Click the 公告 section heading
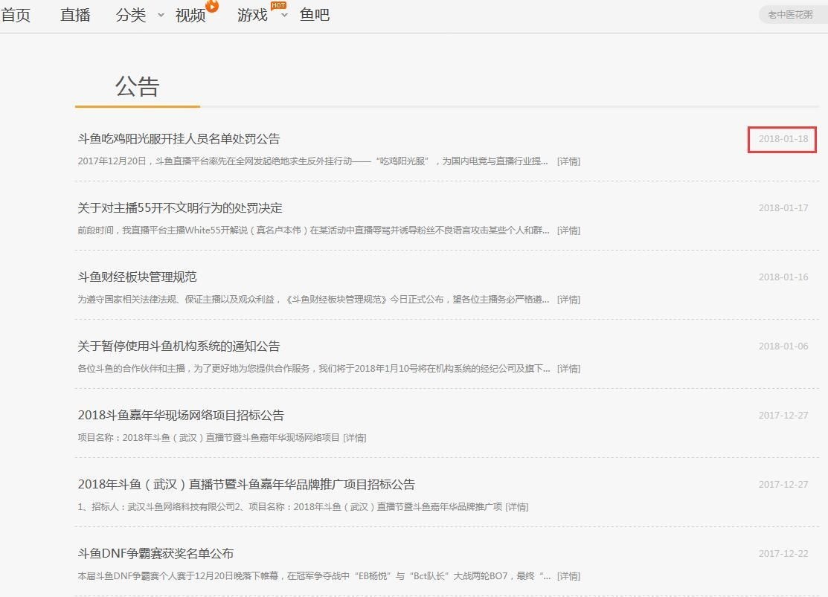828x597 pixels. point(138,87)
